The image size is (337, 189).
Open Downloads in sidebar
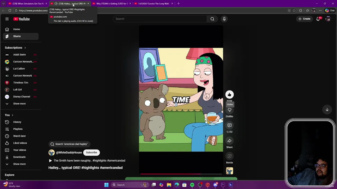click(x=21, y=157)
